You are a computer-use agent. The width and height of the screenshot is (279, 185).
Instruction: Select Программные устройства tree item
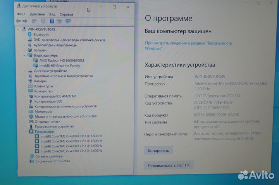pyautogui.click(x=55, y=126)
